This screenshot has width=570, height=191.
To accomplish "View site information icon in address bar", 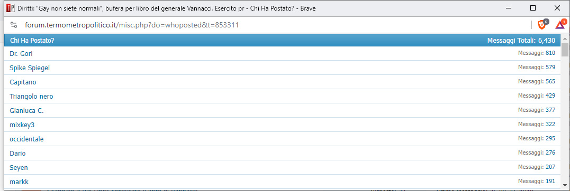I will click(x=14, y=25).
